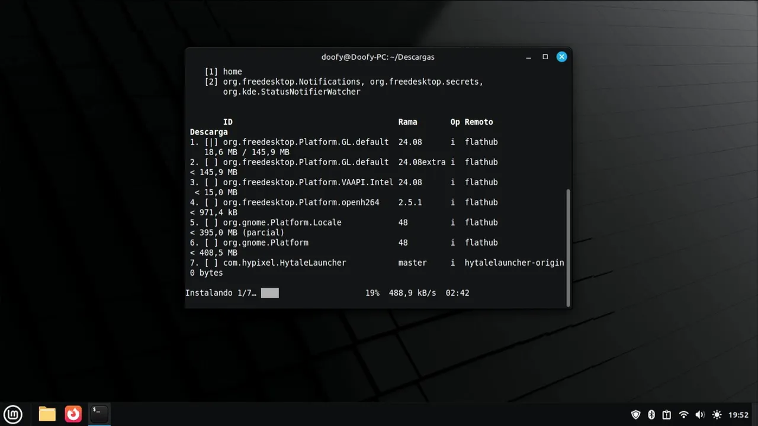Click 'org.kde.StatusNotifierWatcher' text
Viewport: 758px width, 426px height.
(292, 92)
